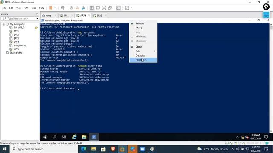Image resolution: width=273 pixels, height=153 pixels.
Task: Open the console view icon in toolbar
Action: [119, 8]
